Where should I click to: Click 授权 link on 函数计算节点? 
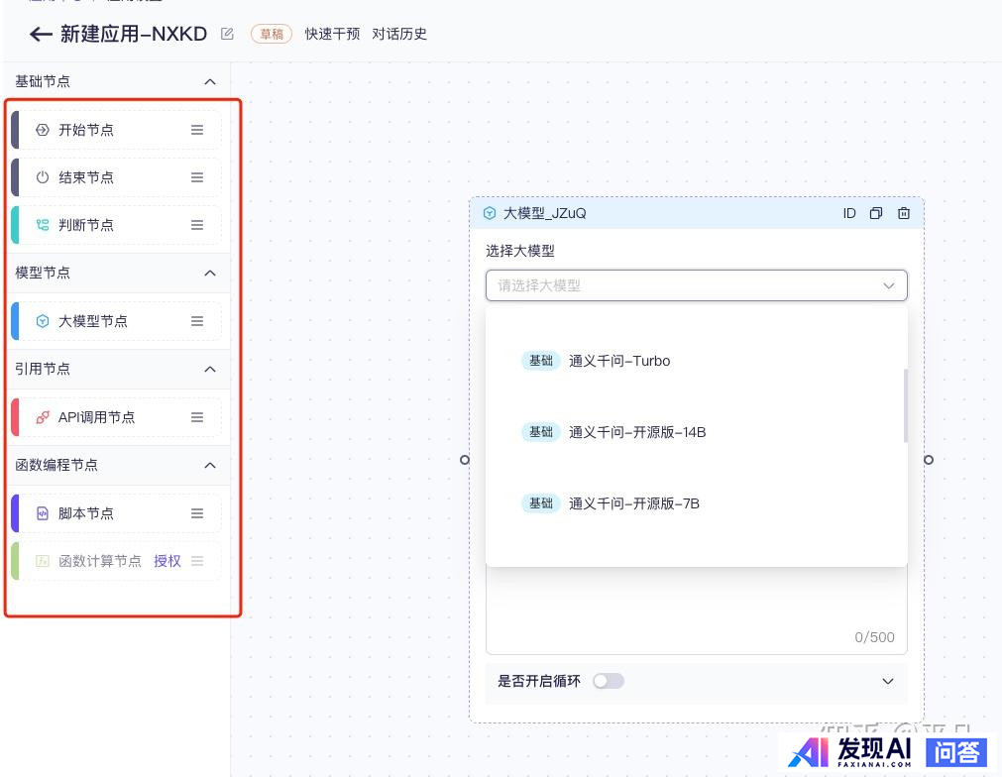pyautogui.click(x=167, y=561)
